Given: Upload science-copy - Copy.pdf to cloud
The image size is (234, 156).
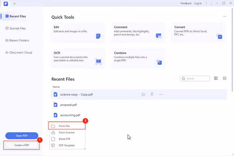Looking at the screenshot, I should tap(152, 95).
